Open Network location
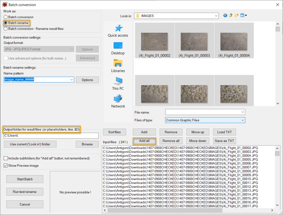This screenshot has width=283, height=215. 118,101
